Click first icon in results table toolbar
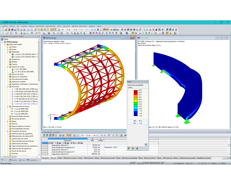The image size is (231, 185). (x=44, y=135)
